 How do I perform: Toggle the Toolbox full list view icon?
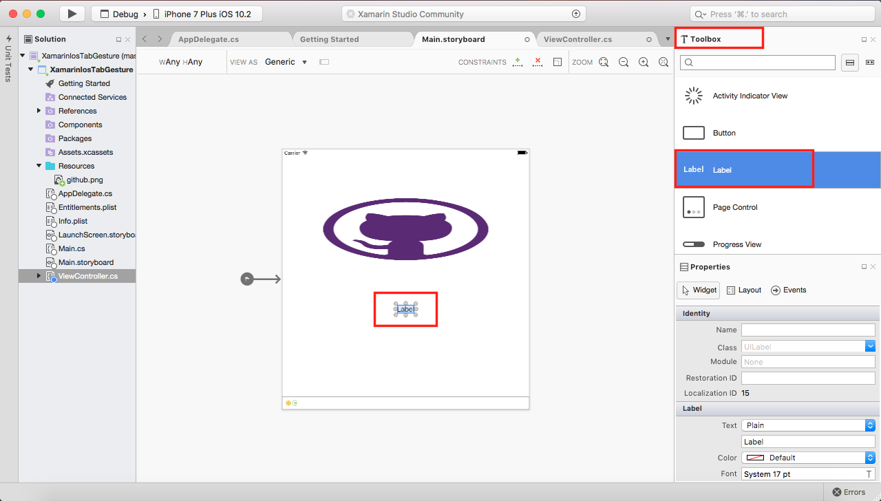pos(850,62)
